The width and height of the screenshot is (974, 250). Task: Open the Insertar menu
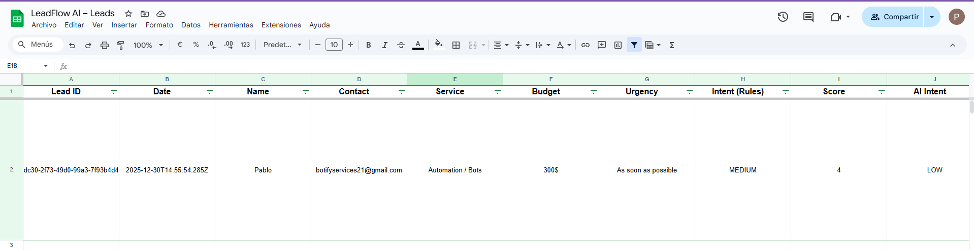pos(124,25)
